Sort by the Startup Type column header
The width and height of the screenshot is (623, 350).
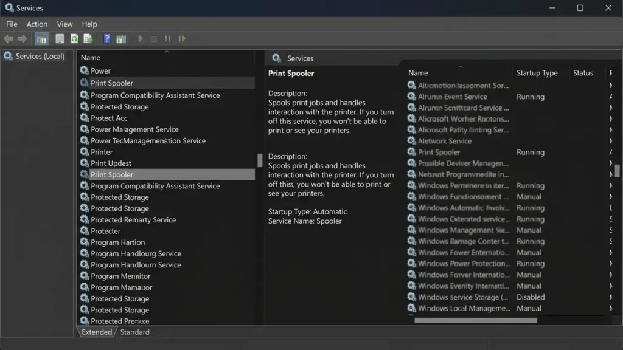coord(537,73)
